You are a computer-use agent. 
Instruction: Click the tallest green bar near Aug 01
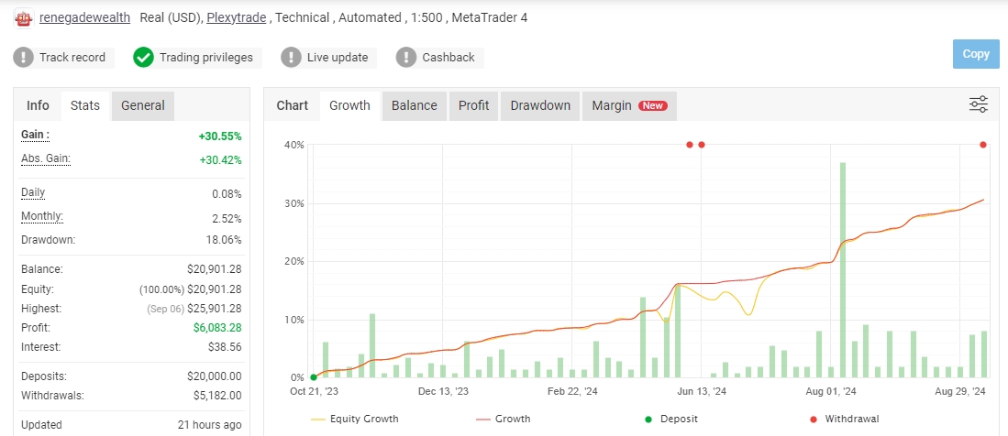842,269
